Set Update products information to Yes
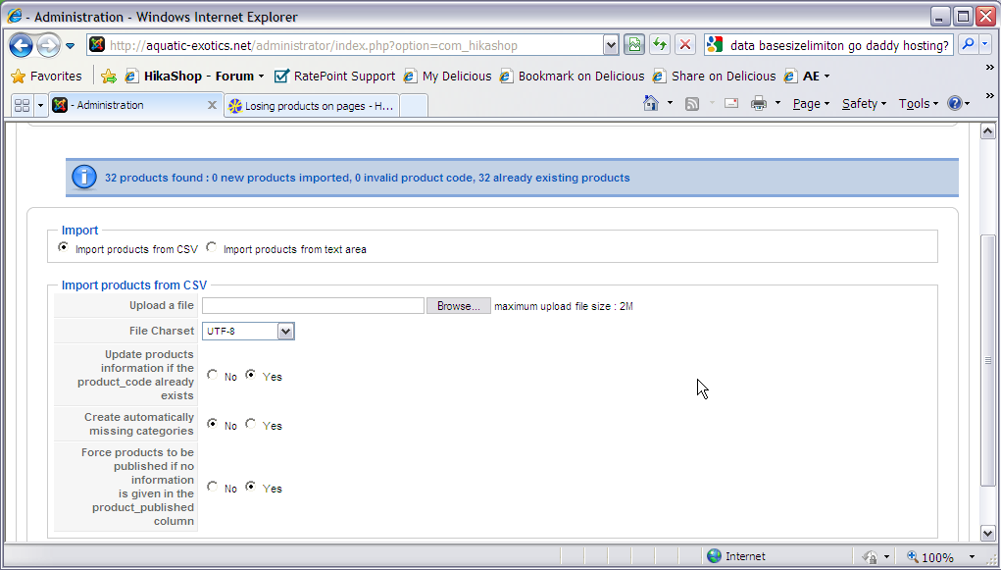This screenshot has width=1001, height=570. [250, 375]
